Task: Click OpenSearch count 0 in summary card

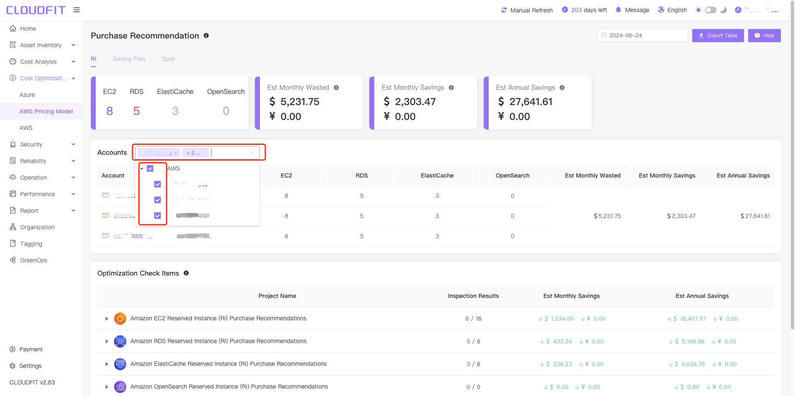Action: click(x=226, y=111)
